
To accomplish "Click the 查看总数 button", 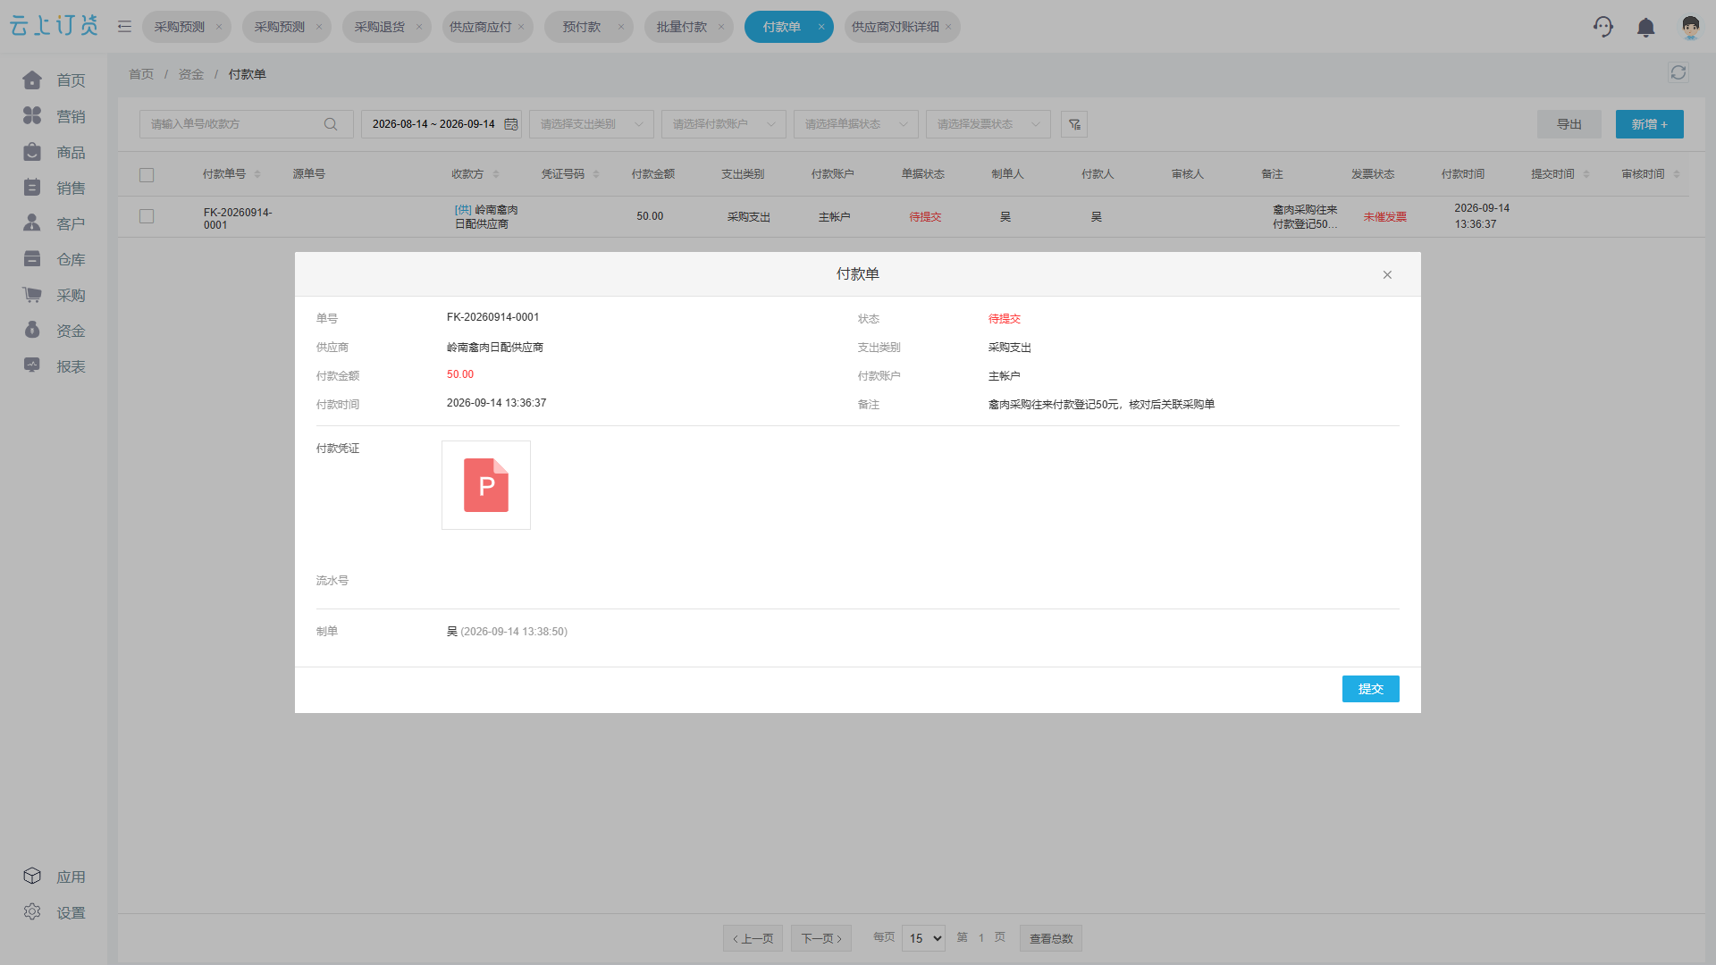I will click(1051, 938).
